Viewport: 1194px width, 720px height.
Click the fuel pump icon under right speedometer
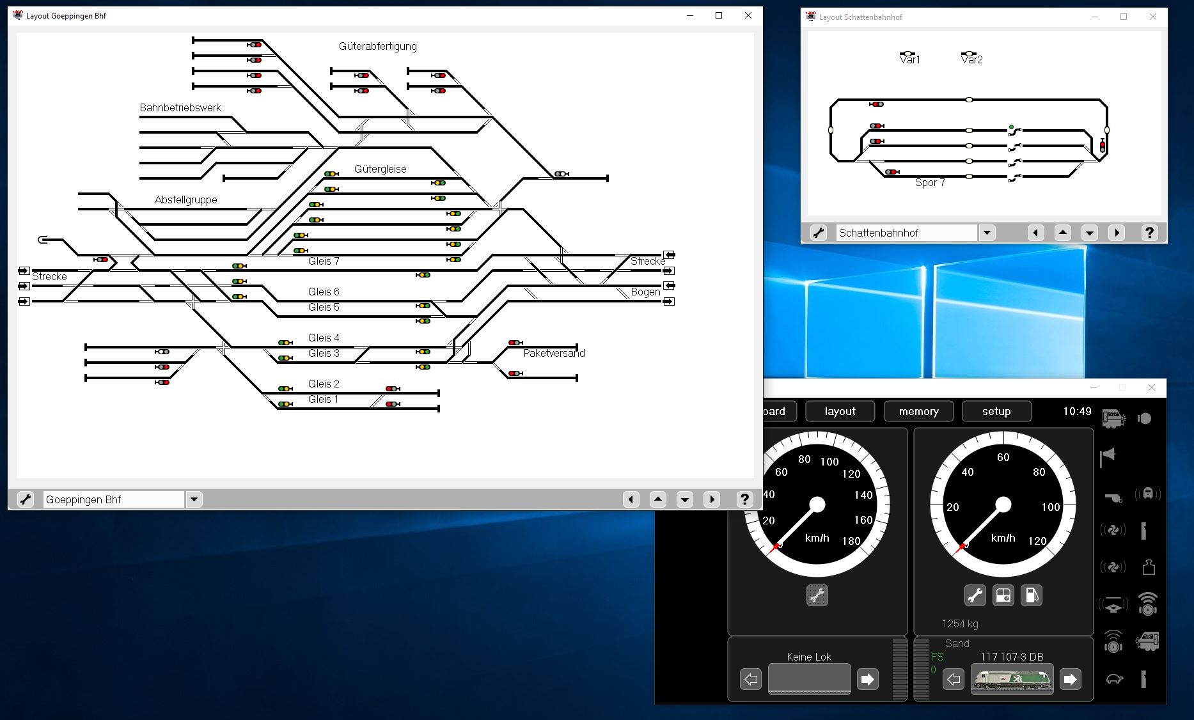1032,595
